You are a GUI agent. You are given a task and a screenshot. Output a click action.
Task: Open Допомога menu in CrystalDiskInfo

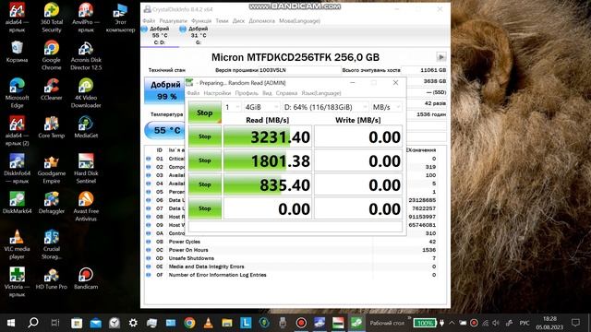pos(262,20)
